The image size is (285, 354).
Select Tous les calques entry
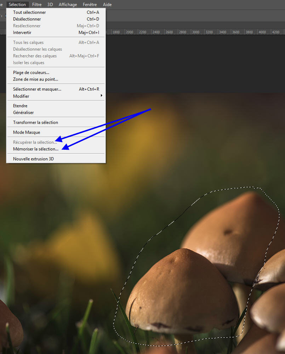pos(28,42)
